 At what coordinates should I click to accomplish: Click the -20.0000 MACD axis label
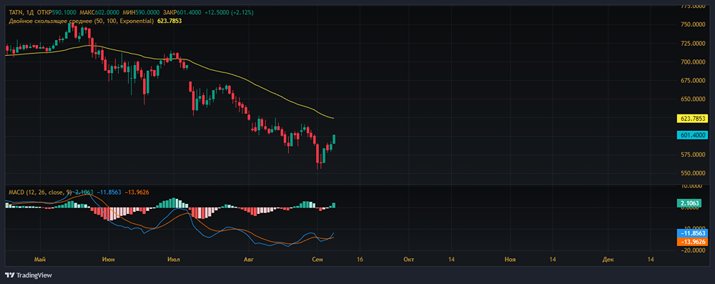coord(694,250)
